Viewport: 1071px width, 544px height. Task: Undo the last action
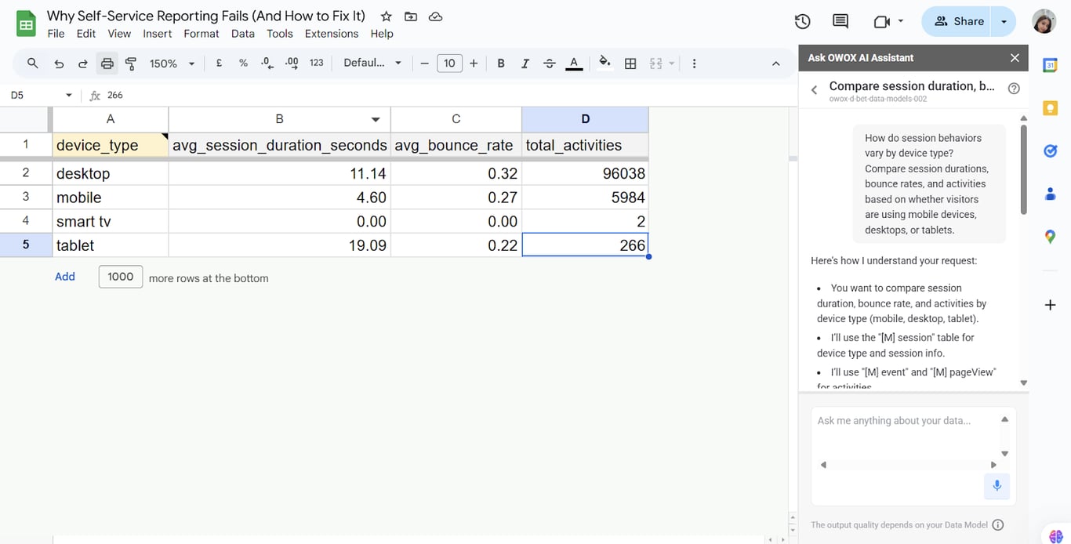59,63
